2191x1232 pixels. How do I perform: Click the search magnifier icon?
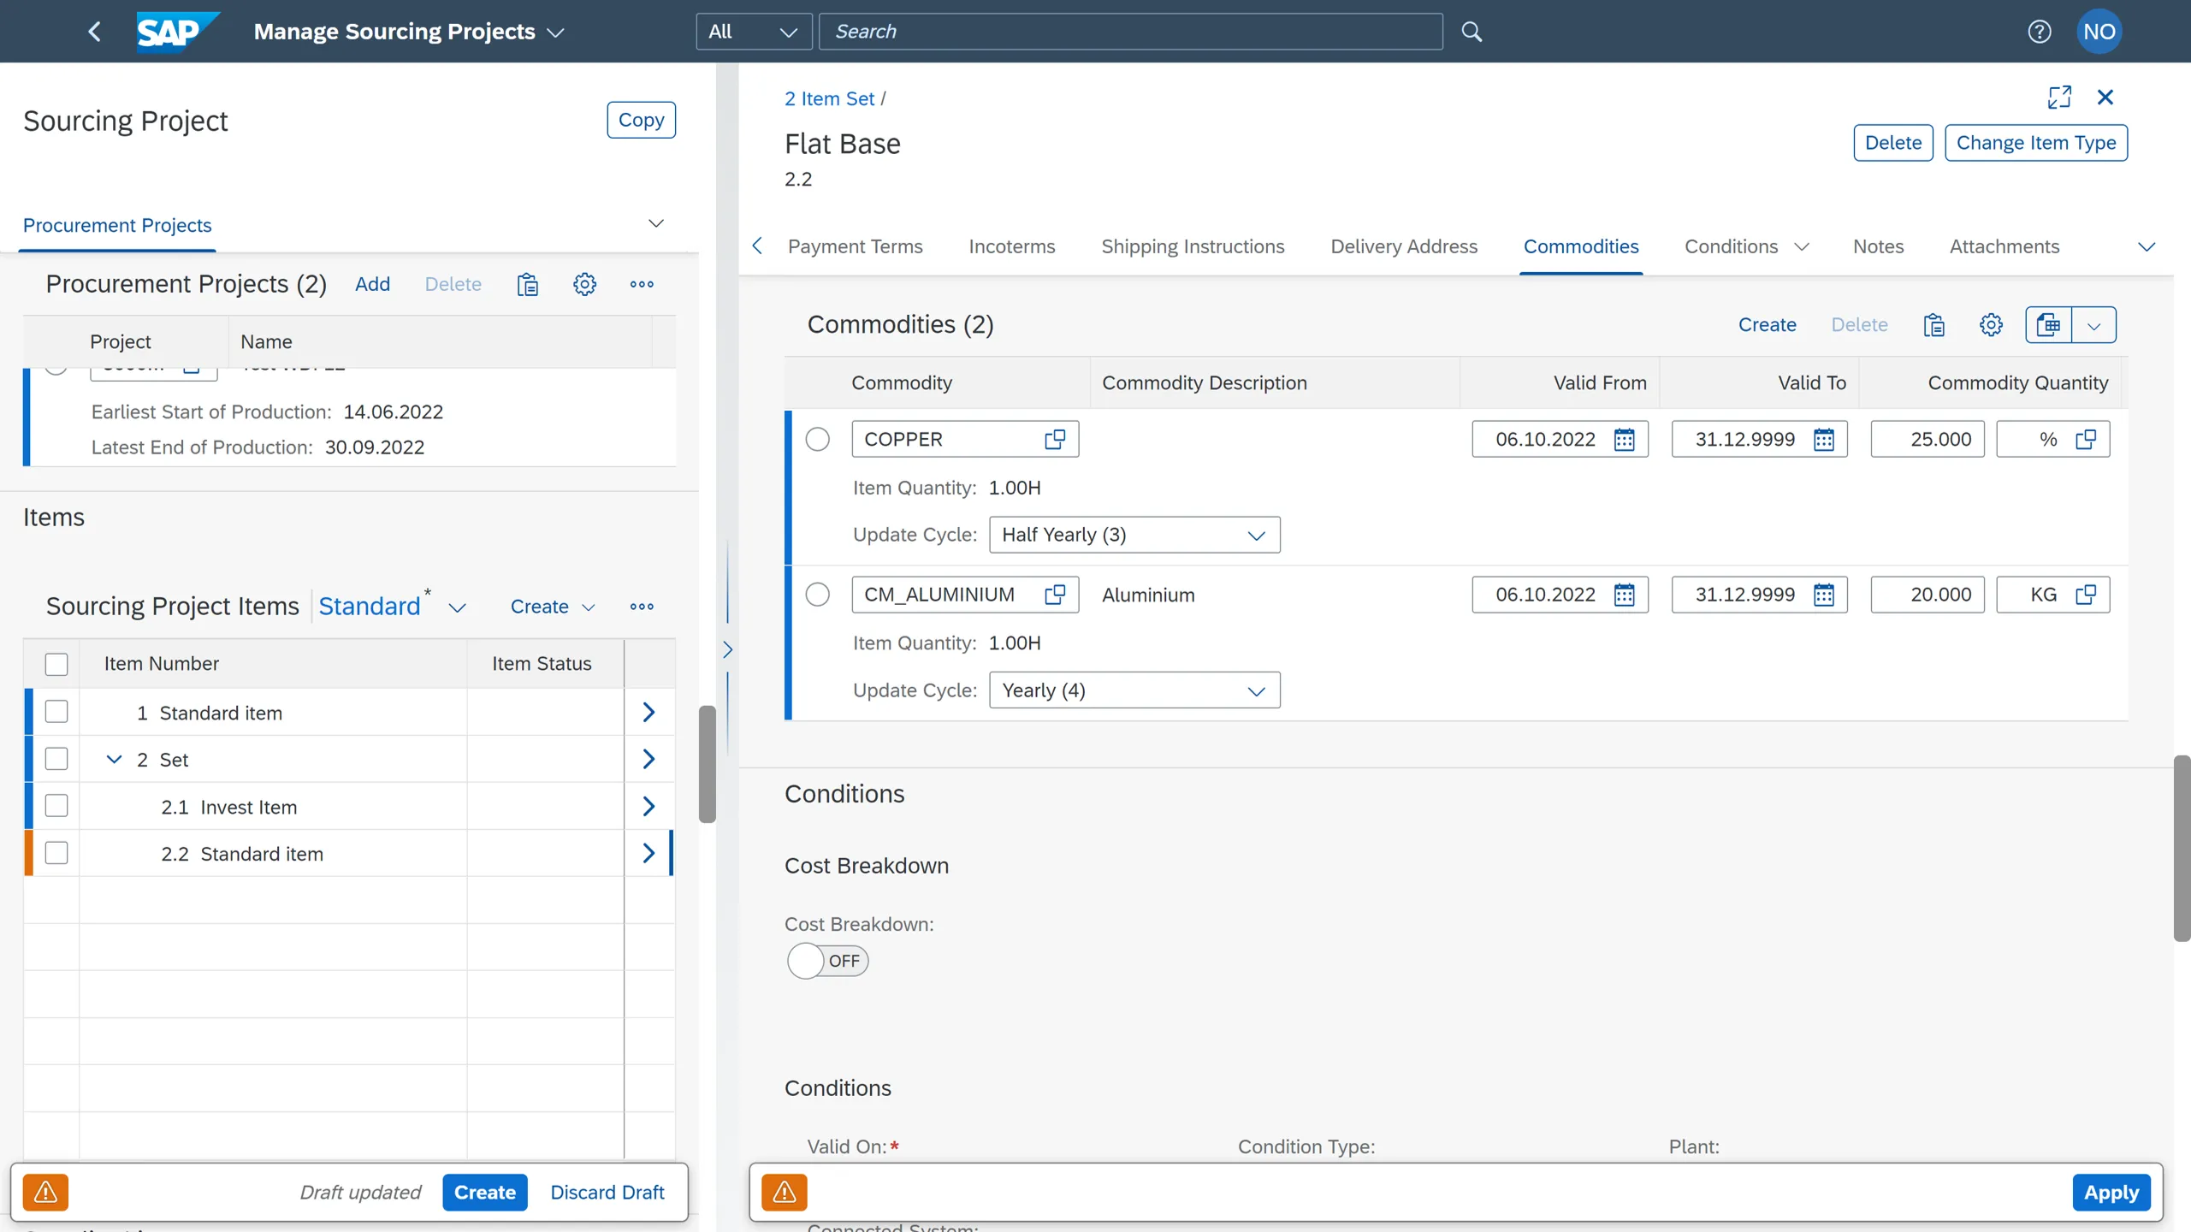[x=1471, y=31]
